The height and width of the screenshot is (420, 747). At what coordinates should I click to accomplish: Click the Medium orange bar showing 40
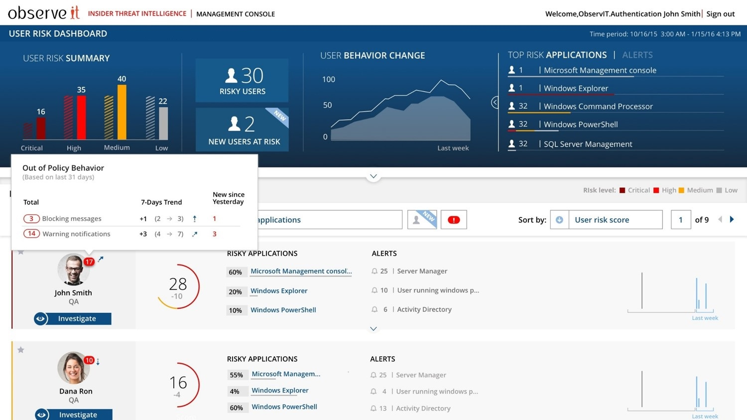pos(122,112)
